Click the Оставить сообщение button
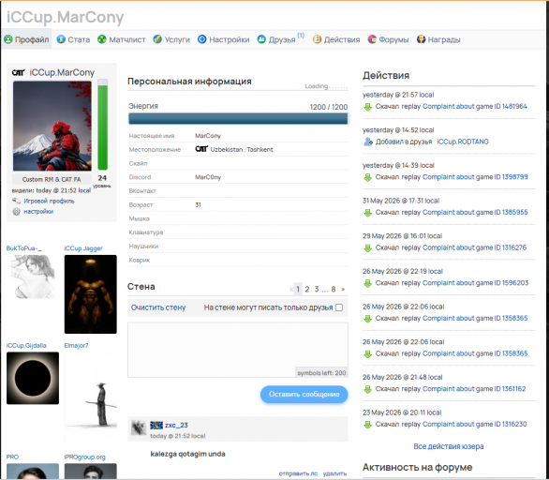Screen dimensions: 549x480 click(304, 394)
